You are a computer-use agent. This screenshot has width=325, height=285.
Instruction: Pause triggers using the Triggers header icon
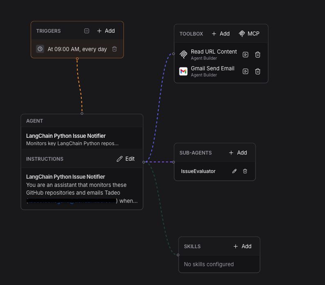click(x=87, y=31)
